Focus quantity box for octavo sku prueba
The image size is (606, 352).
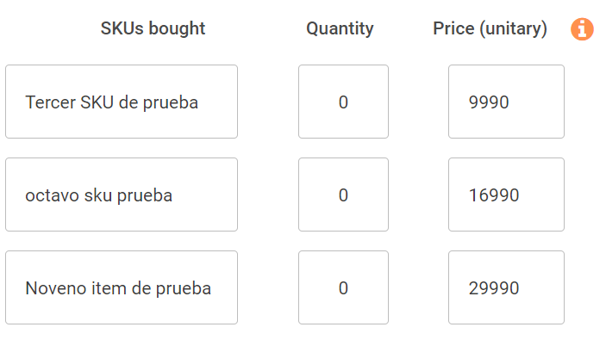pos(343,195)
